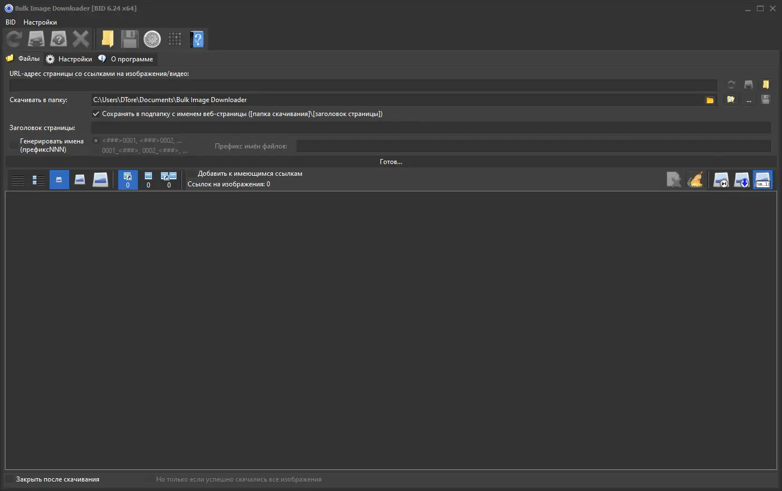Open the 'Настройки' menu
The width and height of the screenshot is (782, 491).
click(x=40, y=22)
